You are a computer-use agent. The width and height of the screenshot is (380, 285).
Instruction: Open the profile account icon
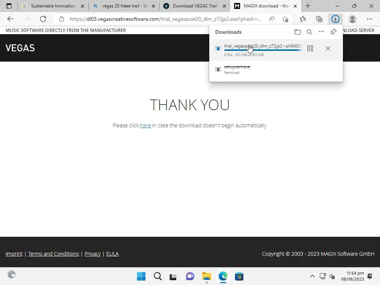coord(353,19)
